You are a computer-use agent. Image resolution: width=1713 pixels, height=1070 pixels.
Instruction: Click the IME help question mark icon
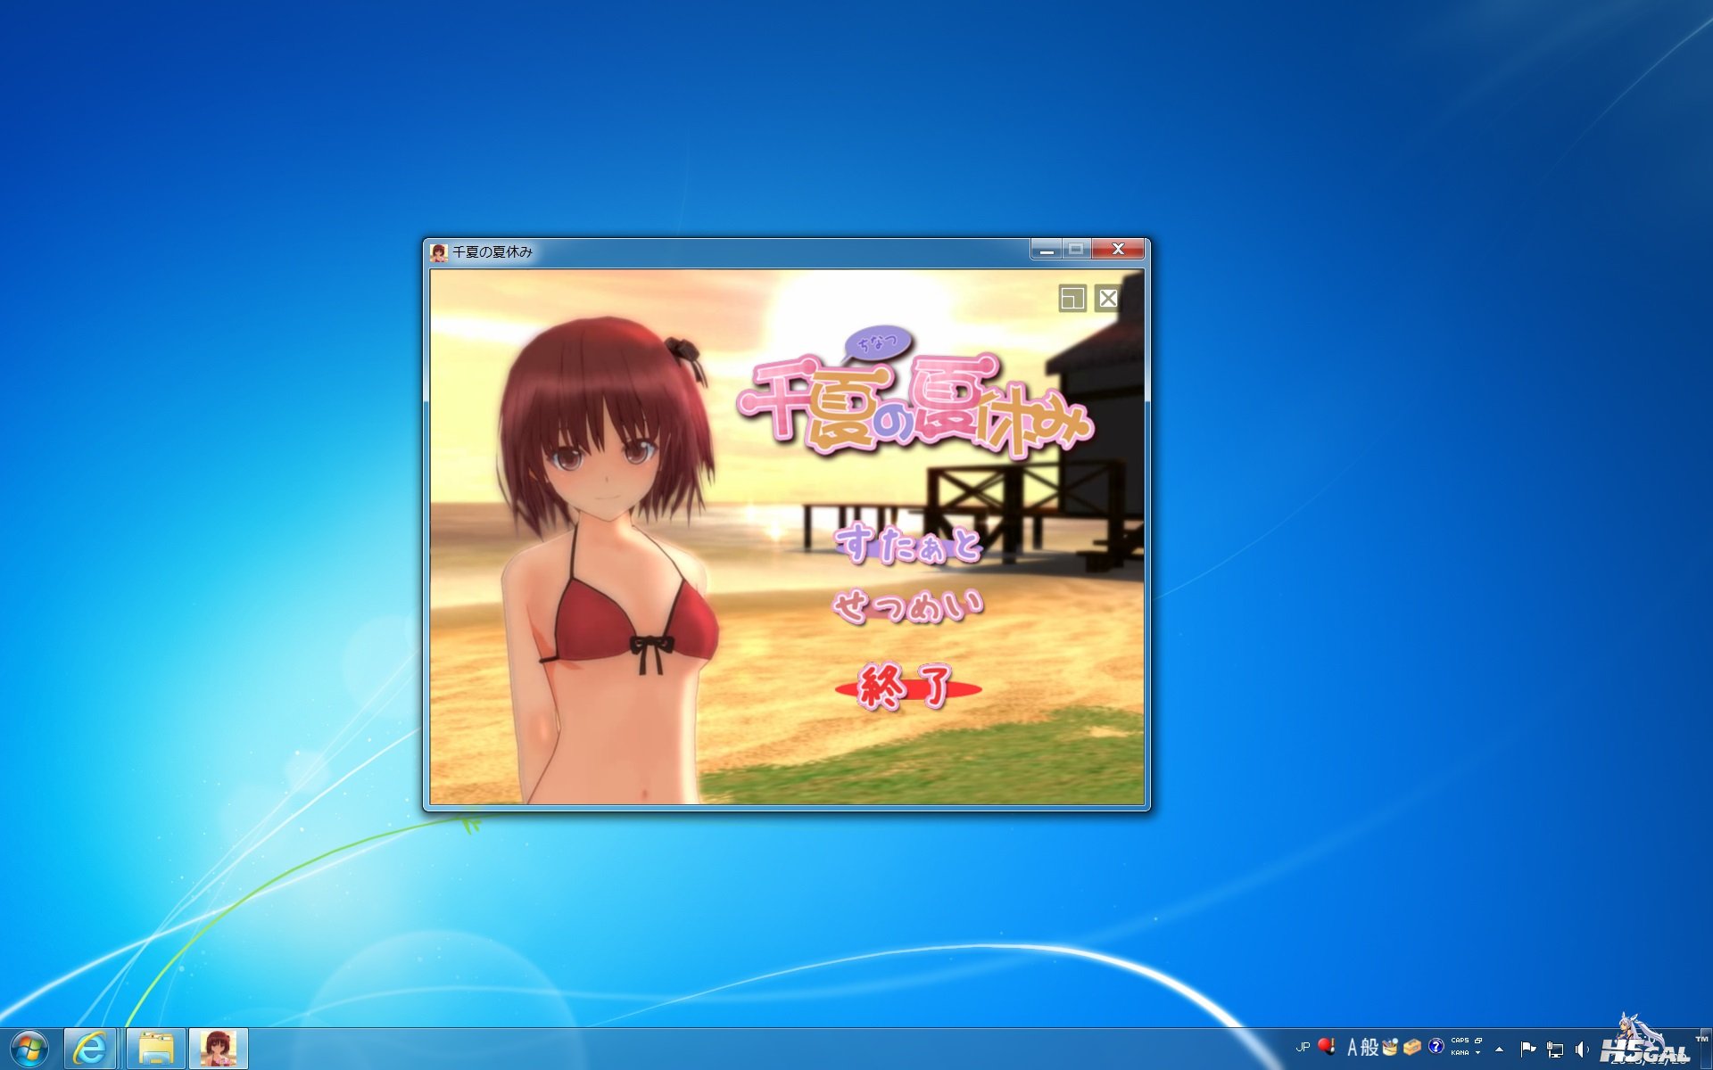click(x=1436, y=1047)
